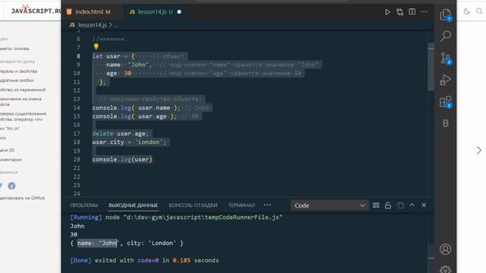Run the code with the play icon
The height and width of the screenshot is (273, 486).
[387, 12]
